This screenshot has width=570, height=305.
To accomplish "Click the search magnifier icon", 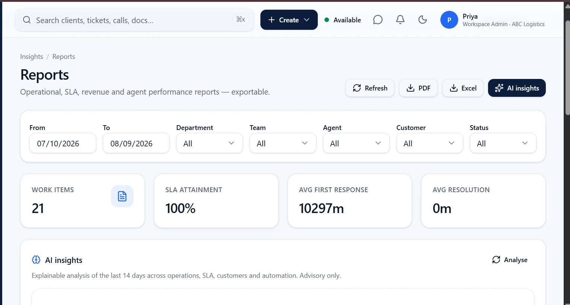I will 27,20.
